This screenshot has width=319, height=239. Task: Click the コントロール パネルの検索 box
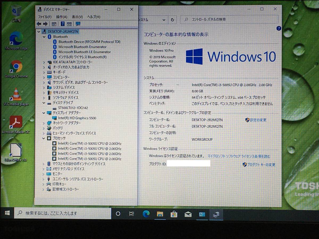pyautogui.click(x=229, y=19)
